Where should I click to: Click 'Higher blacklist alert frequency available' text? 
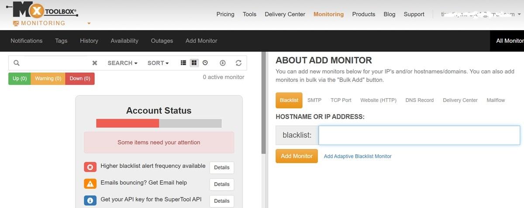153,166
